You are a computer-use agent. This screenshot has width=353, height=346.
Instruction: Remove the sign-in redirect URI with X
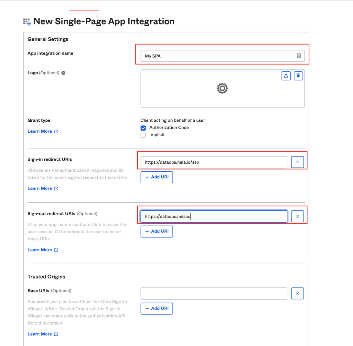pyautogui.click(x=297, y=162)
